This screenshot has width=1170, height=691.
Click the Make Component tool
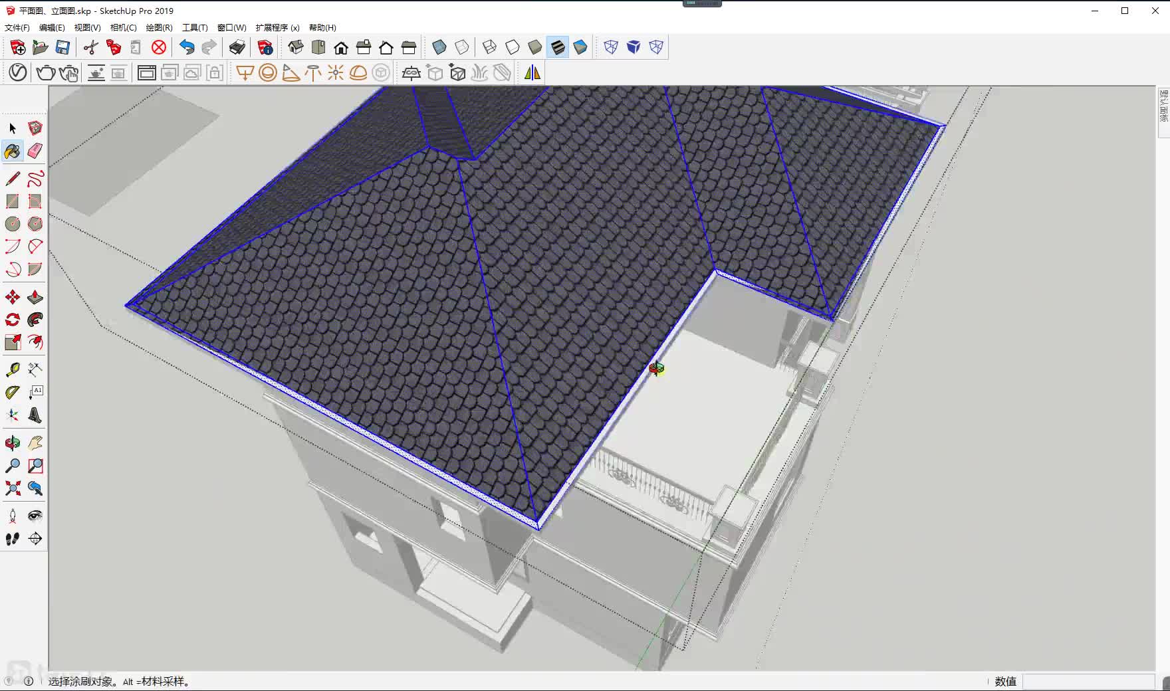point(35,128)
